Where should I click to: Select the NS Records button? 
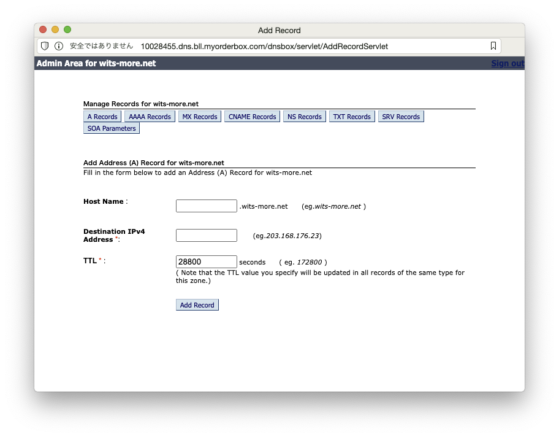[304, 117]
